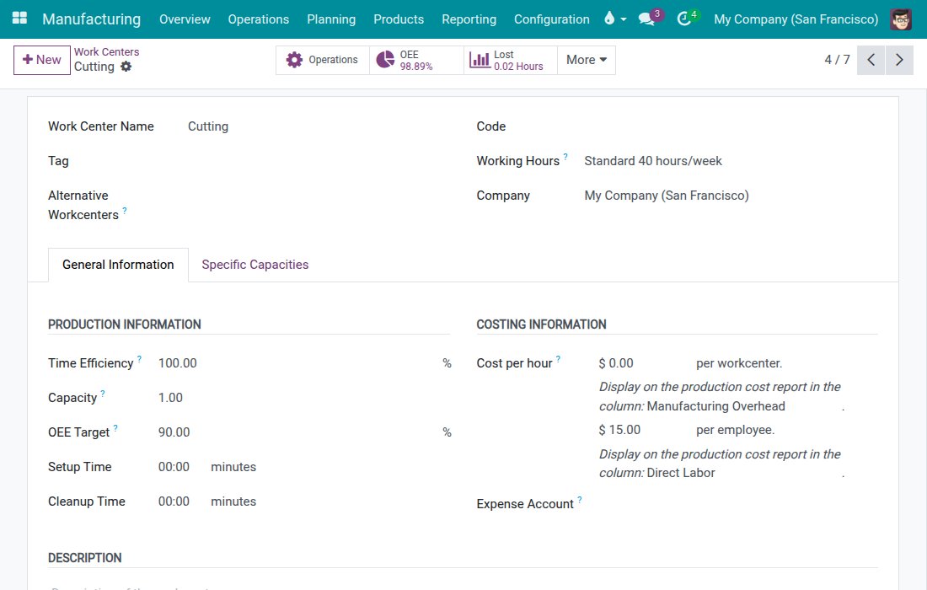The width and height of the screenshot is (927, 590).
Task: Click the Setup Time value 00:00
Action: [x=174, y=467]
